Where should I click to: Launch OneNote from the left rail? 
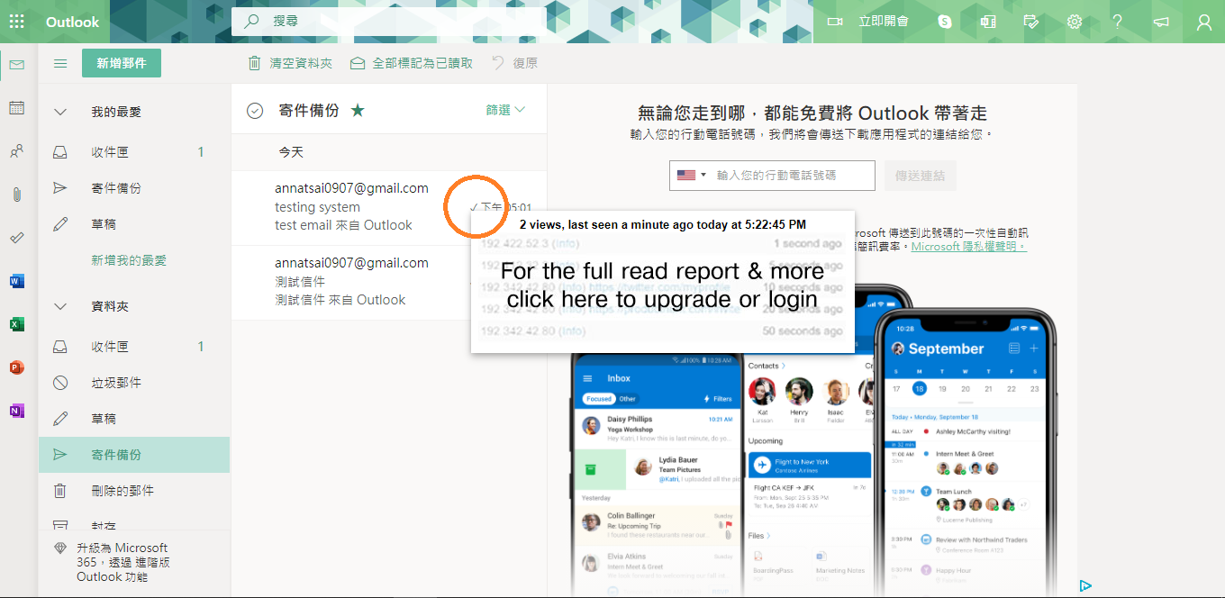[x=17, y=410]
